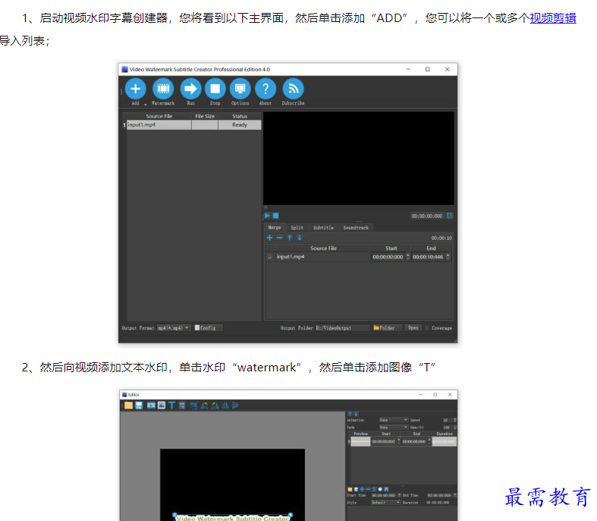The image size is (597, 521).
Task: Open the Options monitor icon
Action: tap(240, 89)
